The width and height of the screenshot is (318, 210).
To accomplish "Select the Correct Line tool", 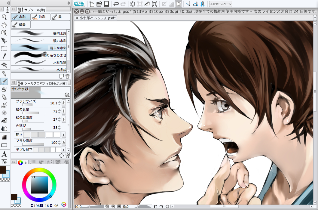I will coord(4,162).
